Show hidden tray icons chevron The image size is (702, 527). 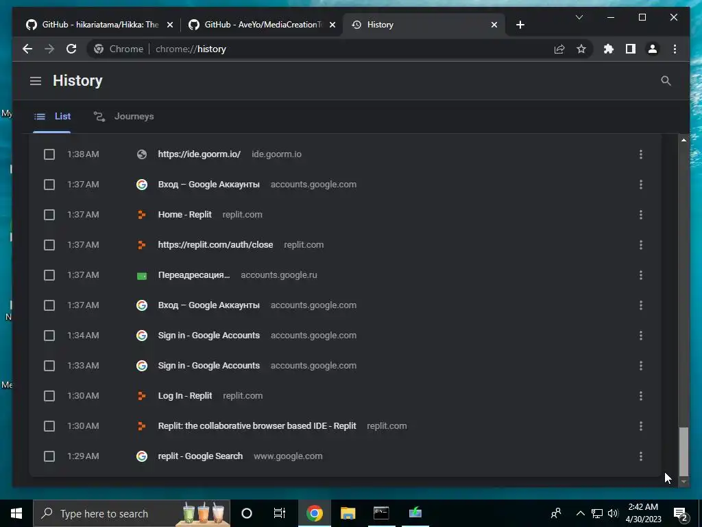(x=580, y=513)
